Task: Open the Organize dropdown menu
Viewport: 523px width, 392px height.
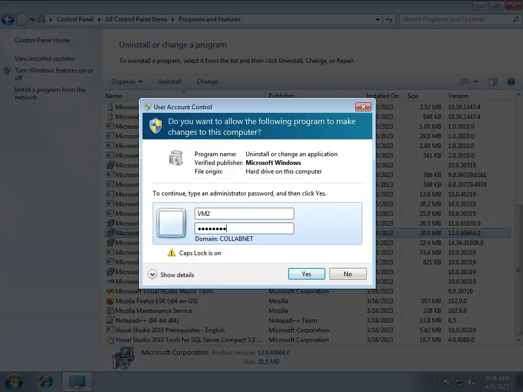Action: (x=127, y=82)
